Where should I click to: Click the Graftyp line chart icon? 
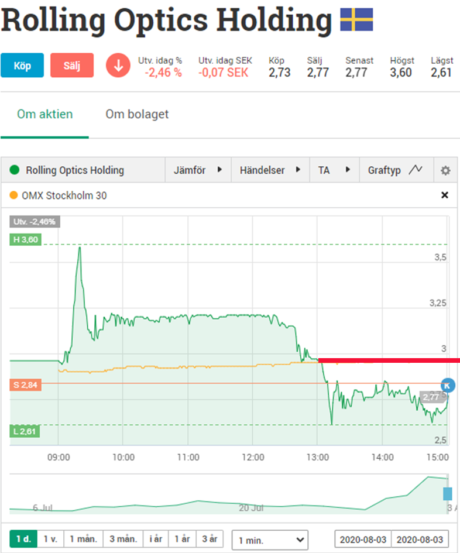(416, 170)
